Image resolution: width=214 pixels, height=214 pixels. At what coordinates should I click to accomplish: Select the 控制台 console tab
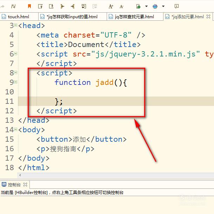point(14,185)
